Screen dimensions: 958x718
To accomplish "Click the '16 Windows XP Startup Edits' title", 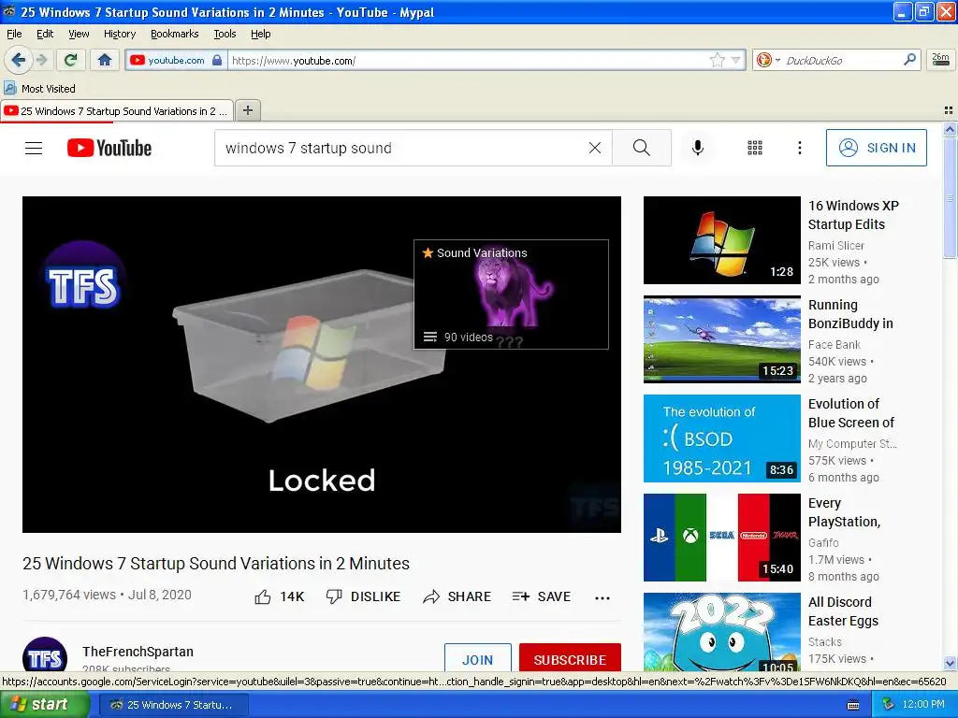I will pos(853,215).
